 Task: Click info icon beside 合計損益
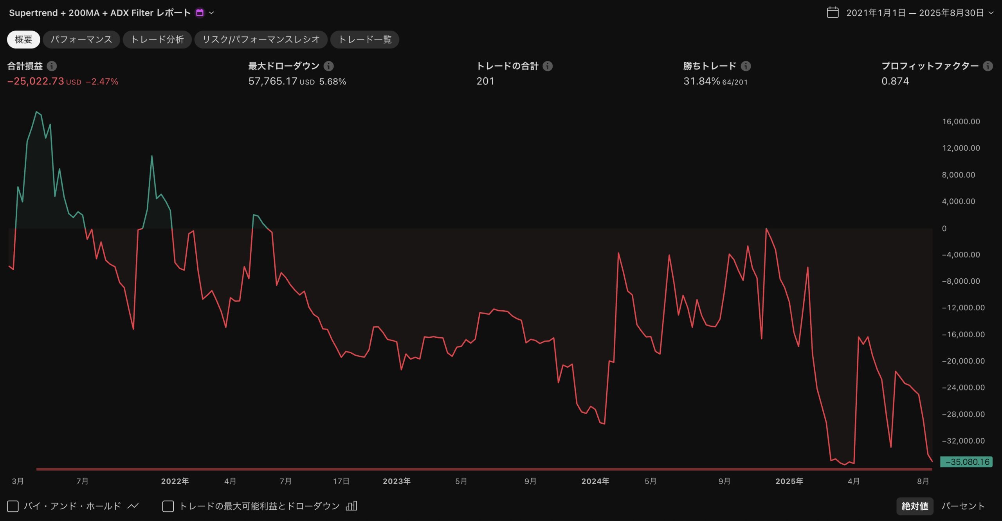pyautogui.click(x=52, y=66)
